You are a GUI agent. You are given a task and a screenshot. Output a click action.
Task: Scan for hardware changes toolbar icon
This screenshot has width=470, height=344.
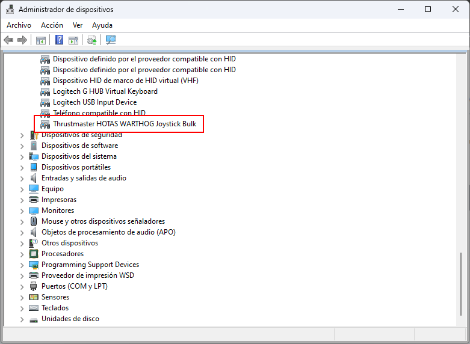coord(111,40)
